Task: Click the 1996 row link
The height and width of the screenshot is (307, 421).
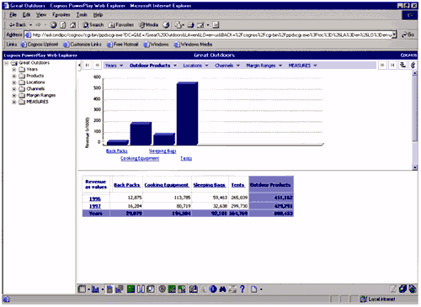Action: click(95, 198)
